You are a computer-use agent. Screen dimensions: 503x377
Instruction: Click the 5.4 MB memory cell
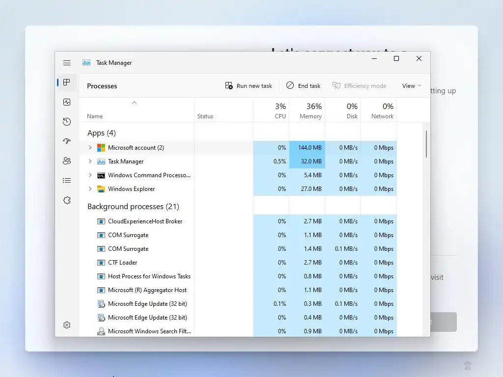307,175
